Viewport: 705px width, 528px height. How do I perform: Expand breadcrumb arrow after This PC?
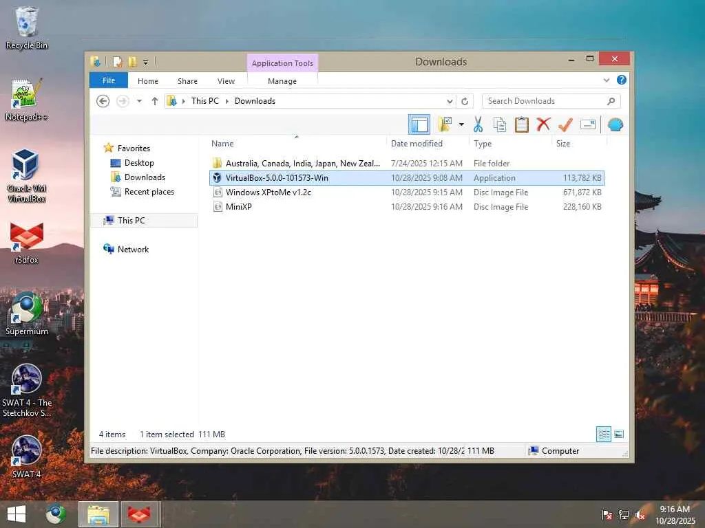click(x=227, y=101)
